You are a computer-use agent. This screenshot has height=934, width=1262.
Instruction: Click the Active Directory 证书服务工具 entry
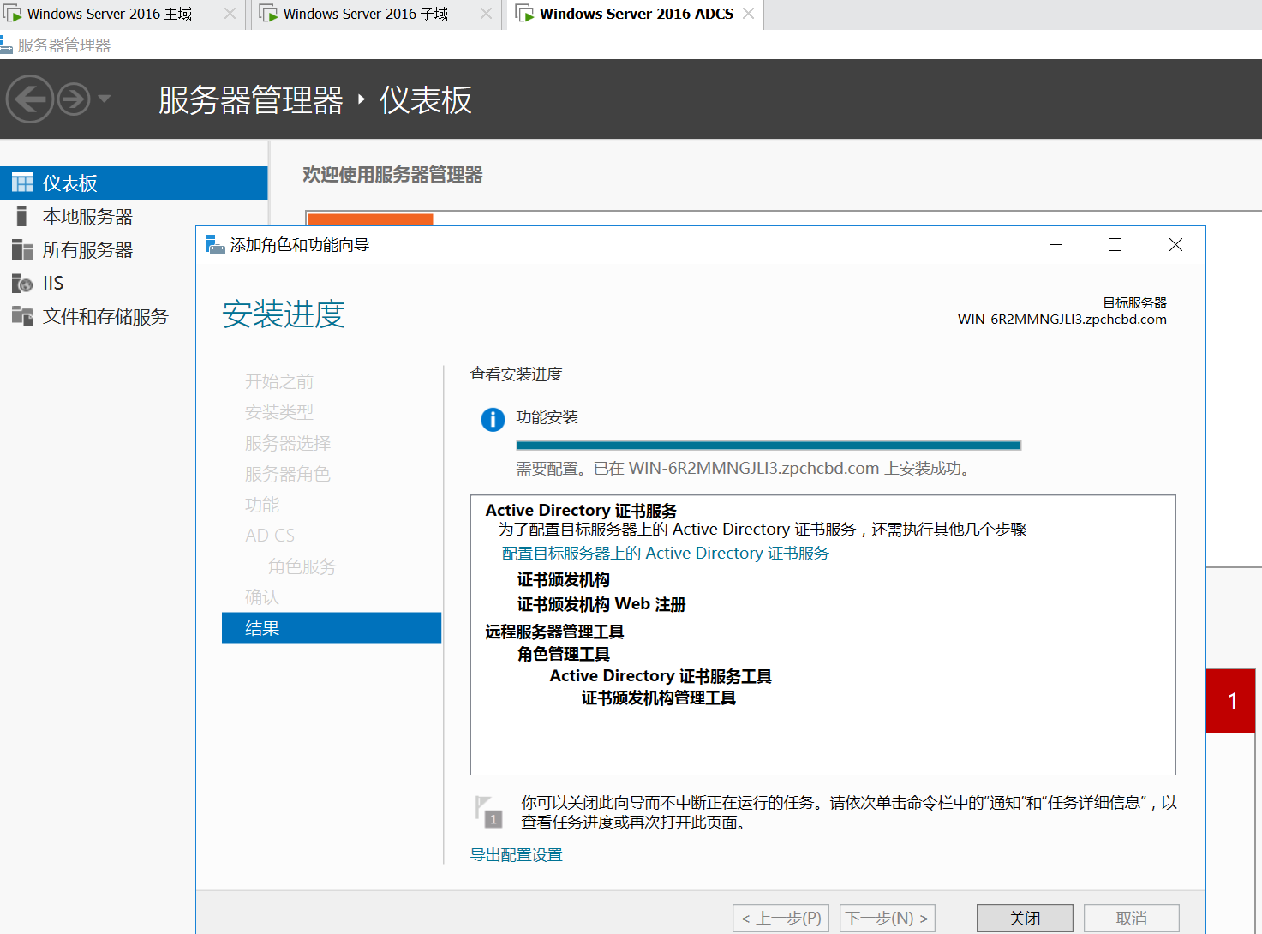pyautogui.click(x=661, y=677)
